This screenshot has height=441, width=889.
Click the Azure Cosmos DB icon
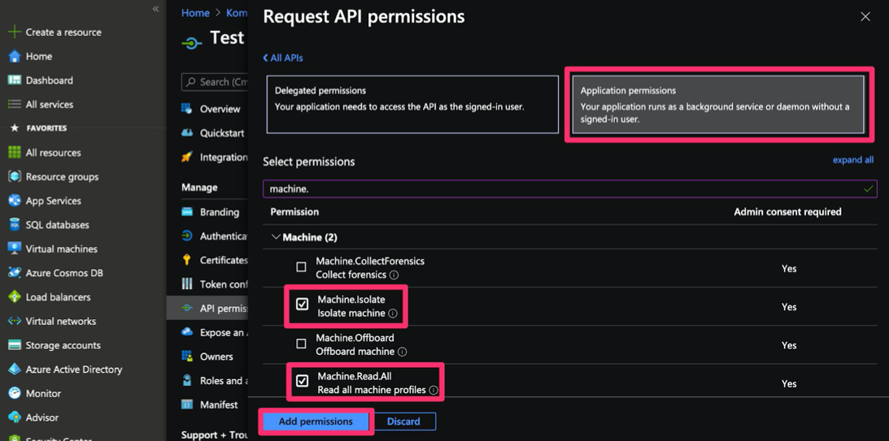click(15, 273)
